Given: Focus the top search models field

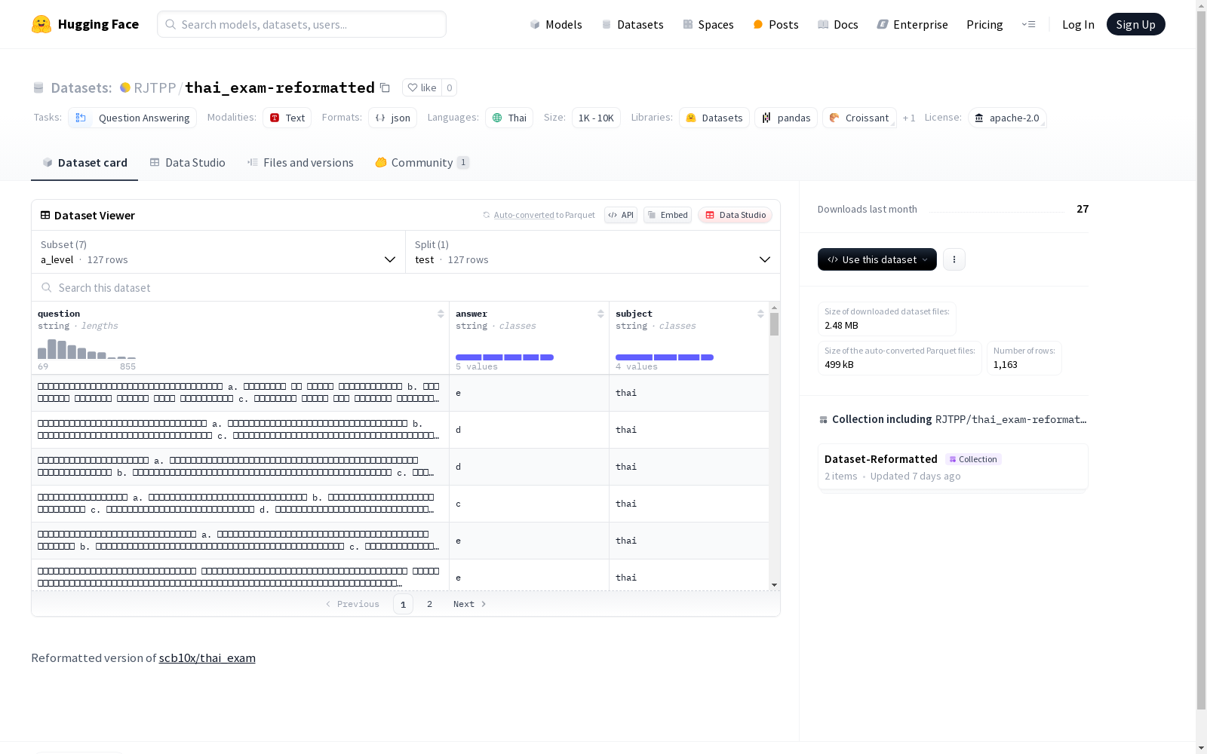Looking at the screenshot, I should [x=302, y=24].
